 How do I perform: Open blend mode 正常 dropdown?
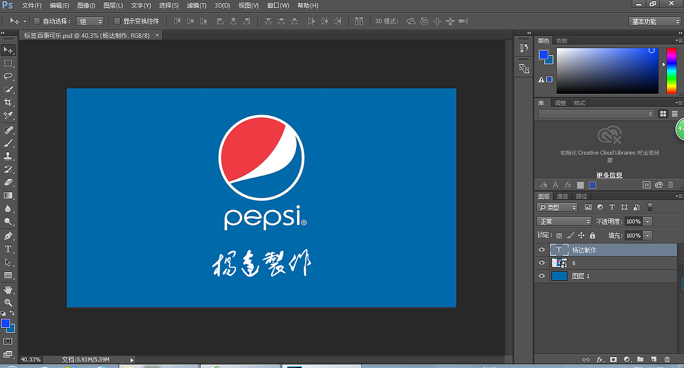564,221
